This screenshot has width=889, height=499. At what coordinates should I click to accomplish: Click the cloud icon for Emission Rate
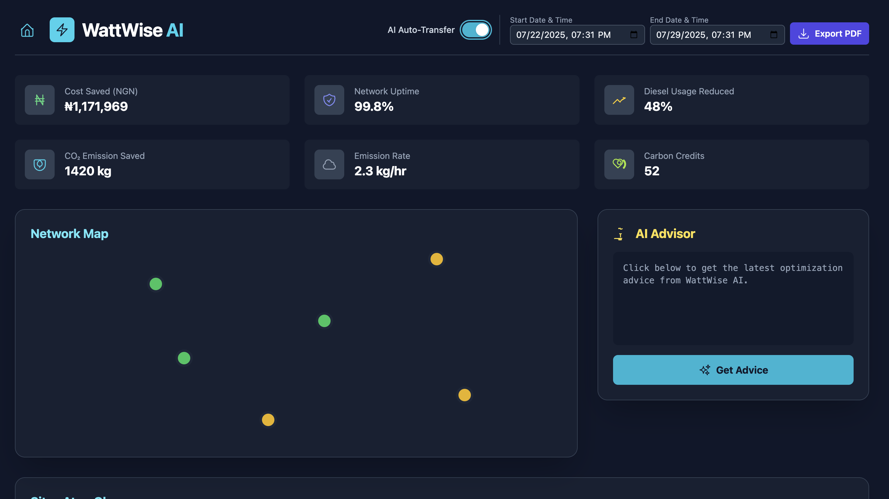pyautogui.click(x=329, y=164)
